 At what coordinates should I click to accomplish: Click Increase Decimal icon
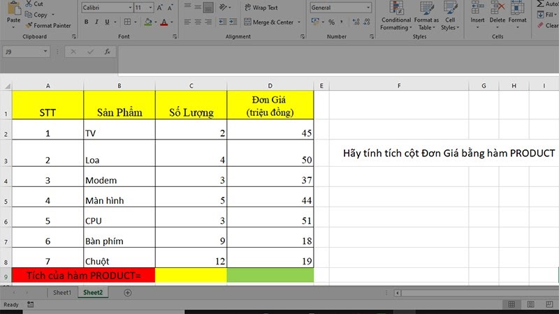click(356, 22)
